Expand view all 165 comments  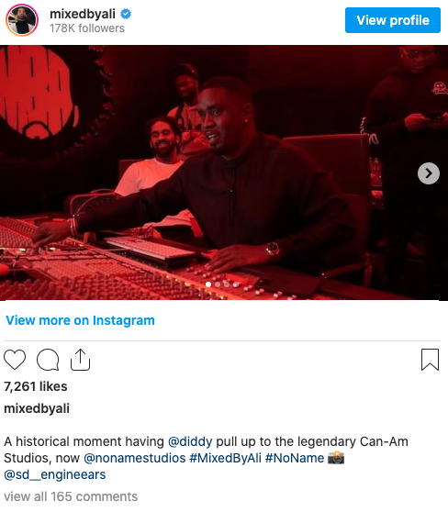pos(71,496)
